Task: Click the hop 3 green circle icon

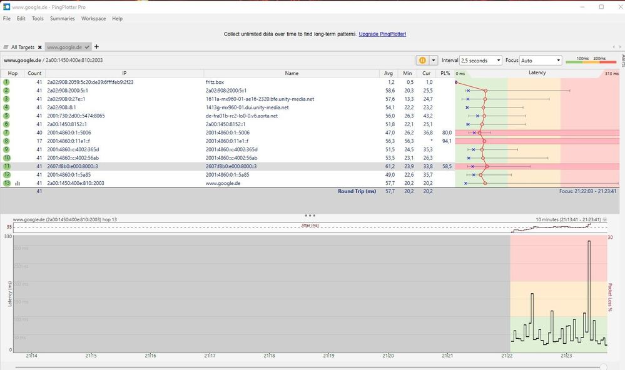Action: 6,99
